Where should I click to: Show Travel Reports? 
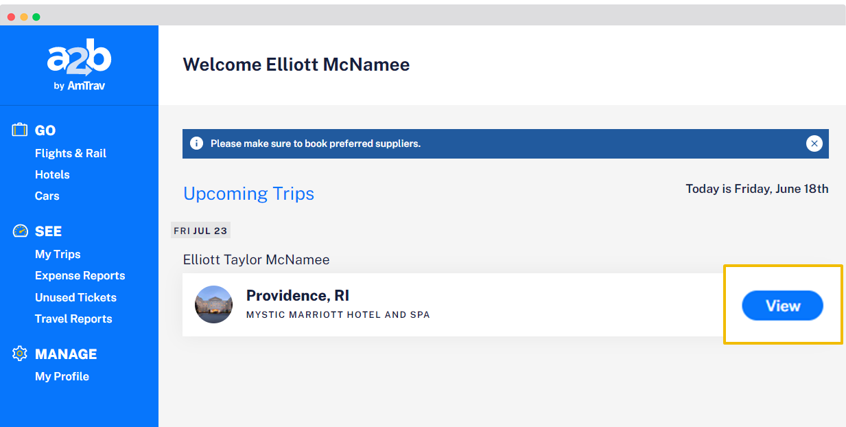click(x=73, y=319)
